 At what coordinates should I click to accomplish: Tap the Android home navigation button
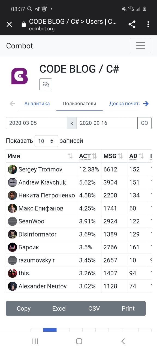coord(79,341)
